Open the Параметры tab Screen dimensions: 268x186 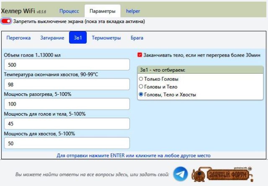click(102, 11)
